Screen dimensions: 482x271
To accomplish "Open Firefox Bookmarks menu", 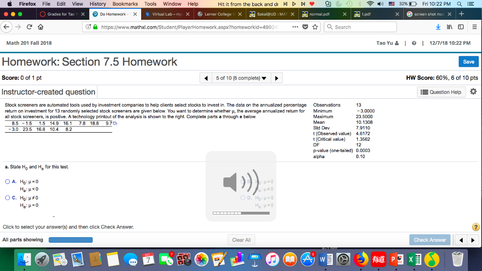I will tap(125, 4).
